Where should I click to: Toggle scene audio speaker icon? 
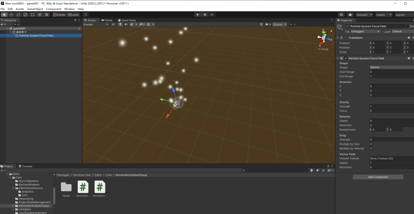tap(126, 24)
